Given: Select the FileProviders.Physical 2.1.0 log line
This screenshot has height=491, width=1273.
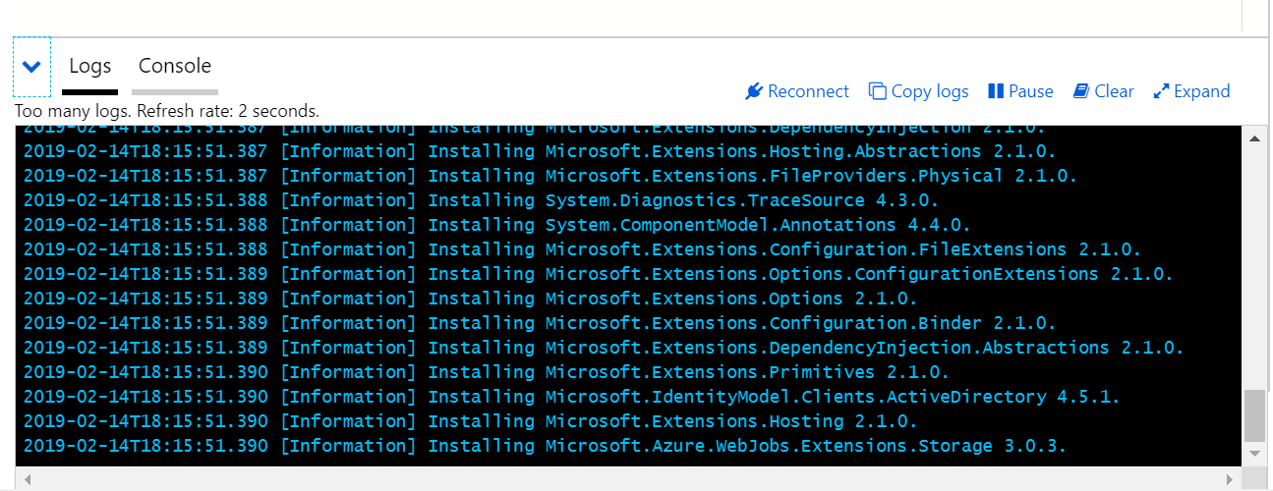Looking at the screenshot, I should tap(550, 176).
